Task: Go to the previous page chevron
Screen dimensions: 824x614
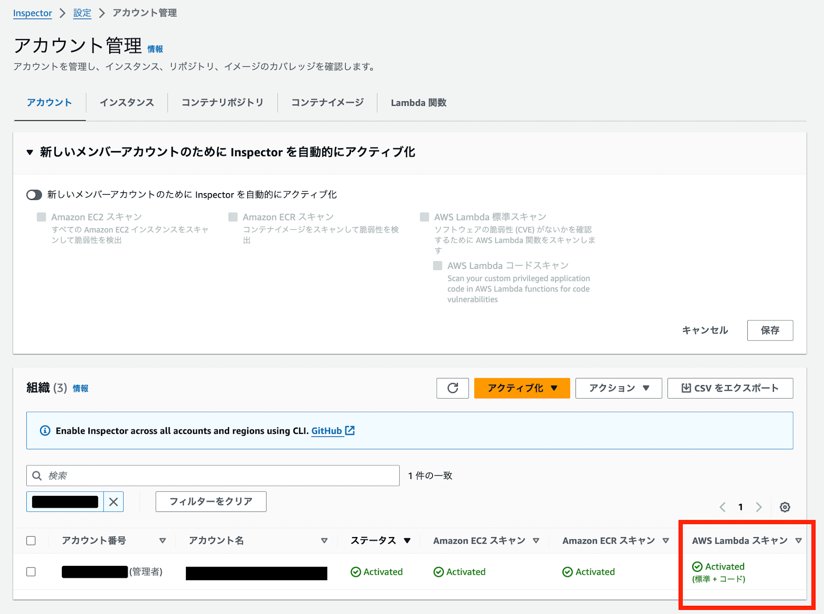Action: tap(723, 507)
